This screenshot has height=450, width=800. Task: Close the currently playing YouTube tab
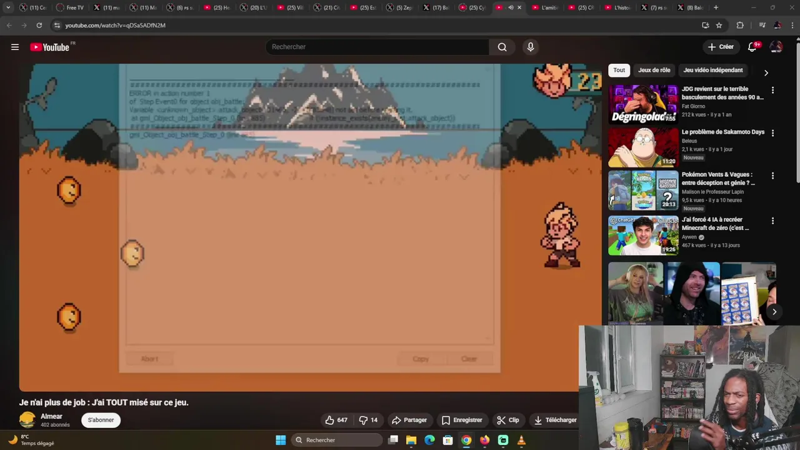(519, 7)
